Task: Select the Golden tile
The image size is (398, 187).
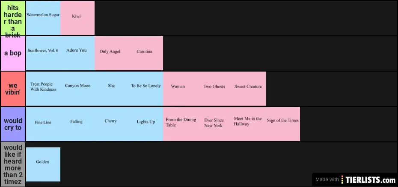Action: (43, 164)
